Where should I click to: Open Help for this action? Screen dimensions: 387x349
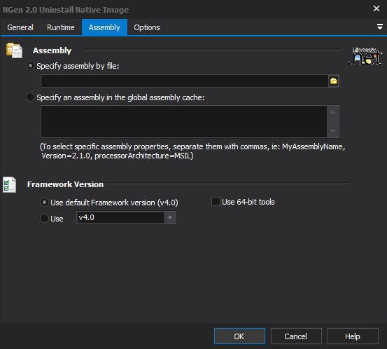point(353,336)
